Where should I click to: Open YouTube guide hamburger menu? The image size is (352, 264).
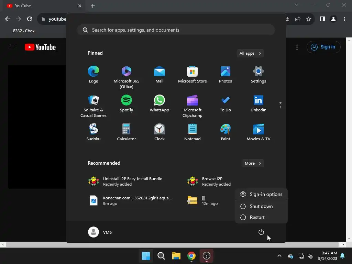tap(12, 47)
